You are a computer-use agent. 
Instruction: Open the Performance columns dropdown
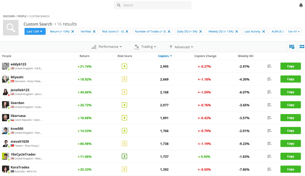coord(107,47)
